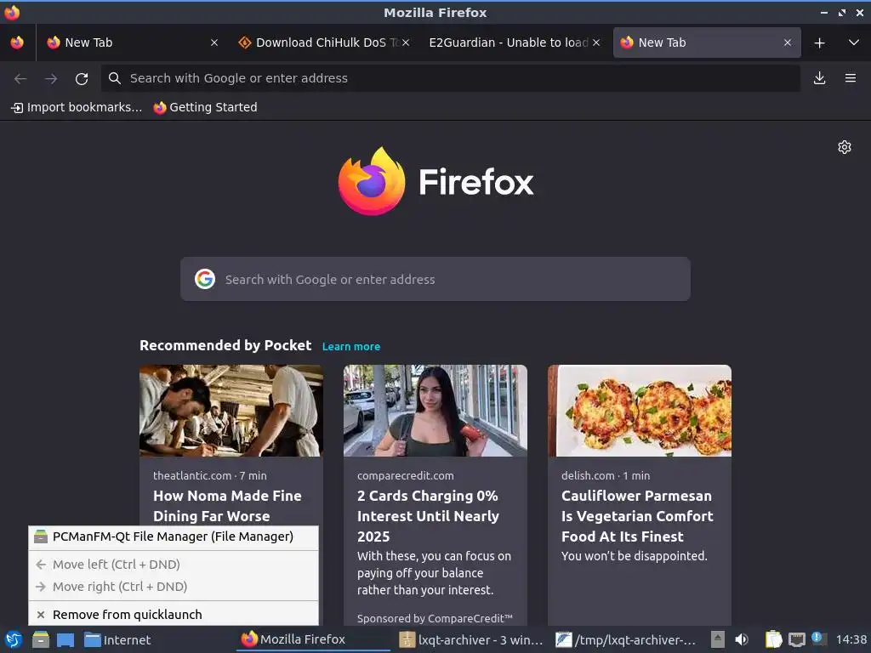Open the Firefox application menu
This screenshot has height=653, width=871.
click(851, 78)
